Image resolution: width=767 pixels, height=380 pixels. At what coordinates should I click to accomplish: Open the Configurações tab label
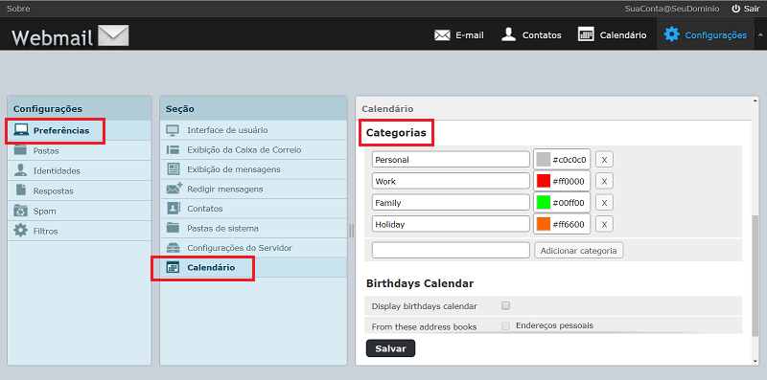[715, 35]
